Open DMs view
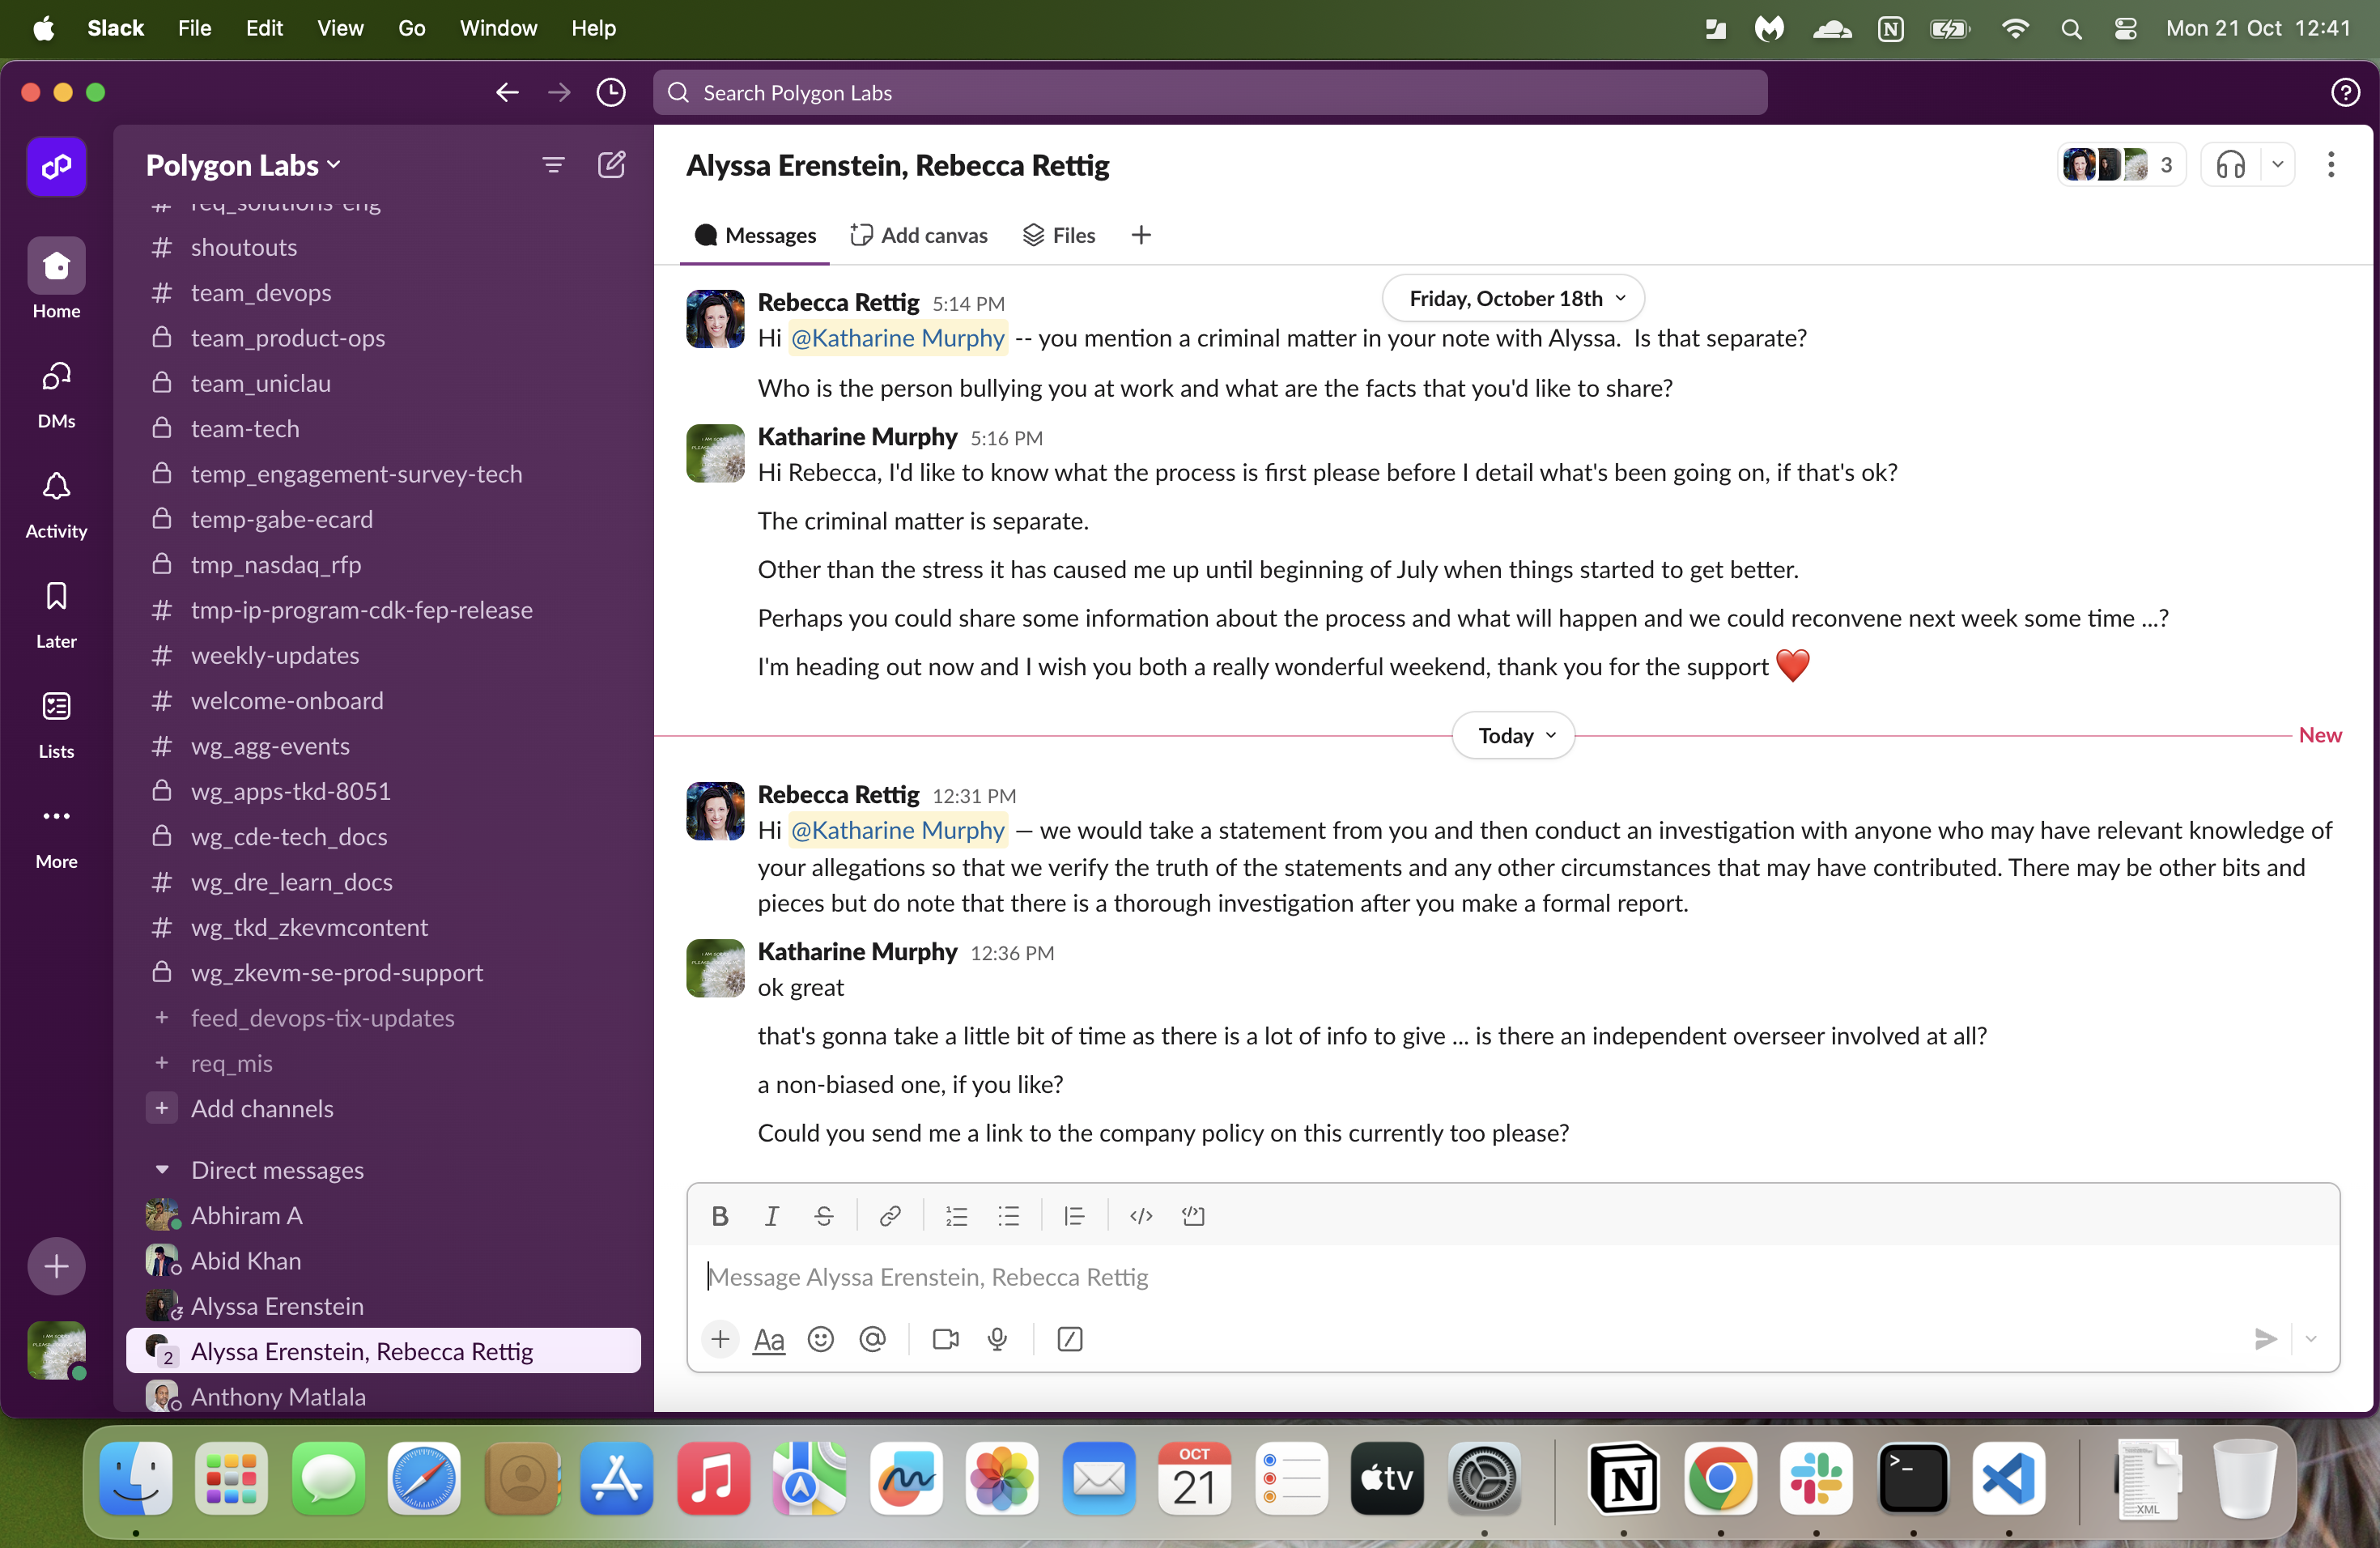 tap(57, 394)
